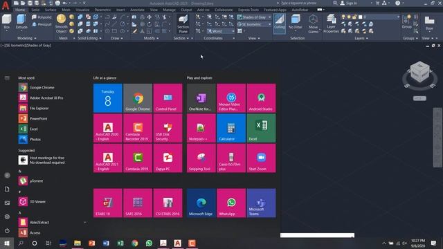Expand the Draw panel

117,38
